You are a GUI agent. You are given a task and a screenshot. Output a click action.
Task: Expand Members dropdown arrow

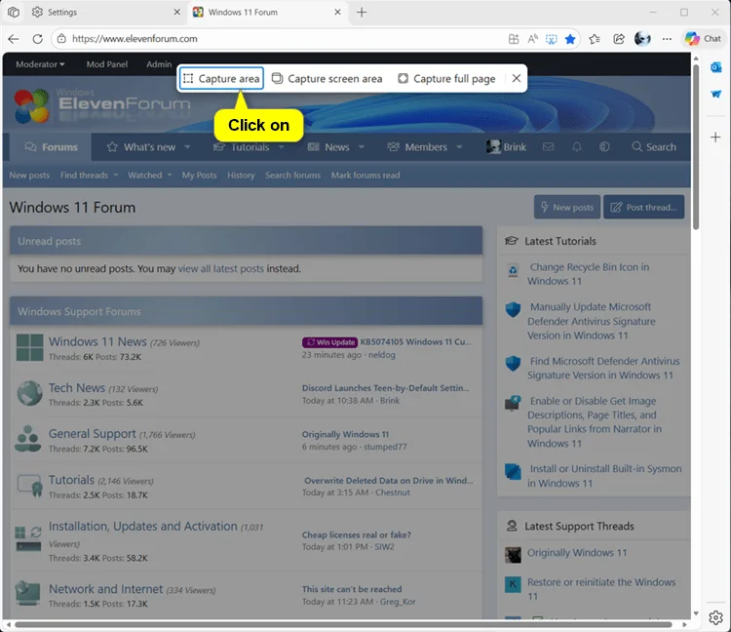[x=459, y=147]
